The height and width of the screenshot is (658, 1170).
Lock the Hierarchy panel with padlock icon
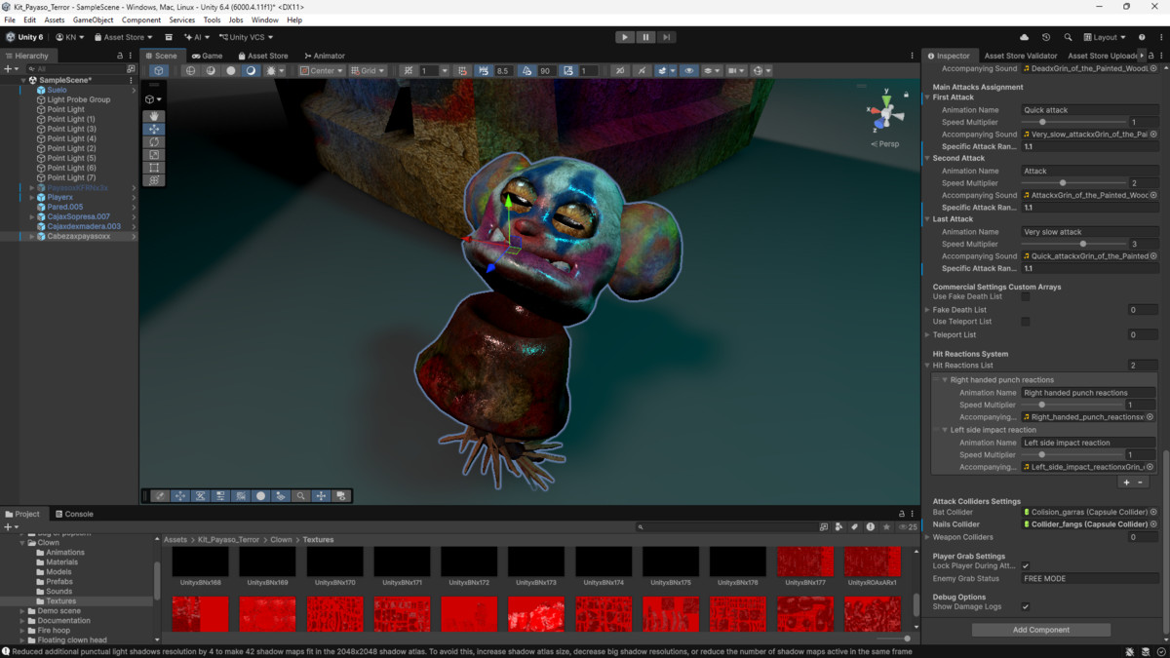(120, 56)
